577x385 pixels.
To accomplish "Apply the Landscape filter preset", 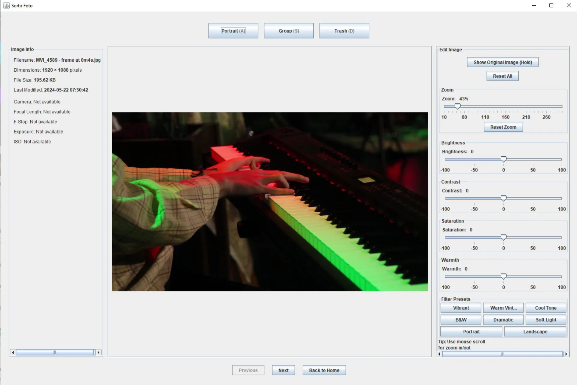I will (x=535, y=331).
